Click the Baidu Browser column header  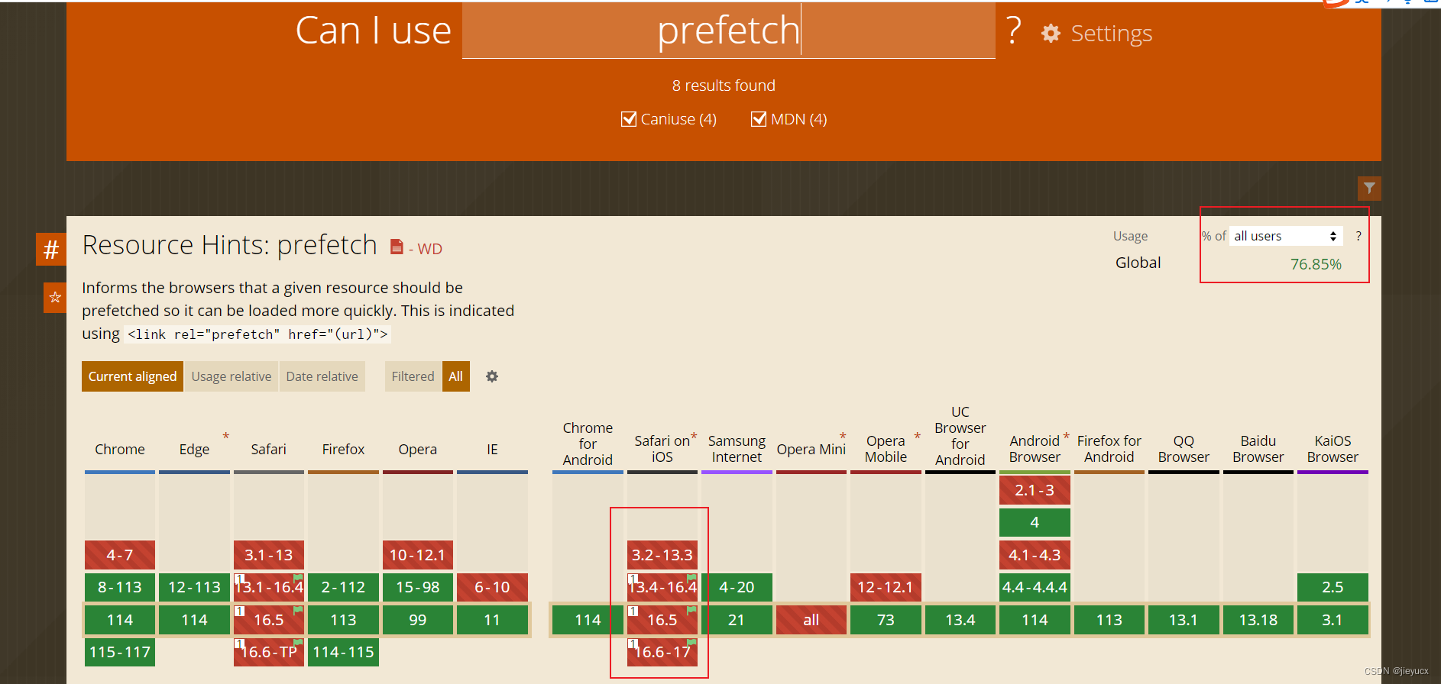coord(1258,449)
